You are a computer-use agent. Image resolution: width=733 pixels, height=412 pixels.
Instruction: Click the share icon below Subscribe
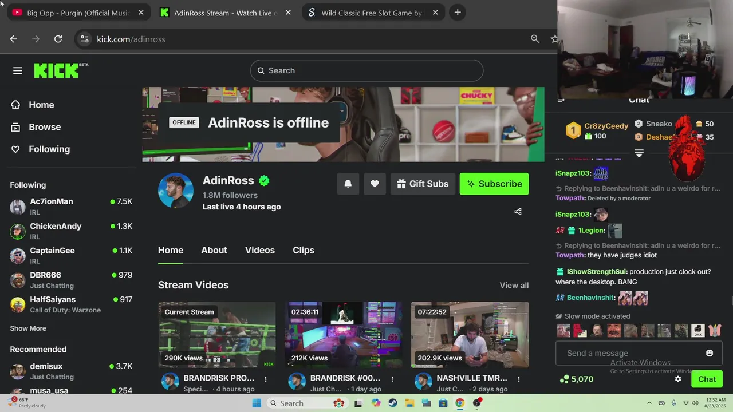point(518,212)
